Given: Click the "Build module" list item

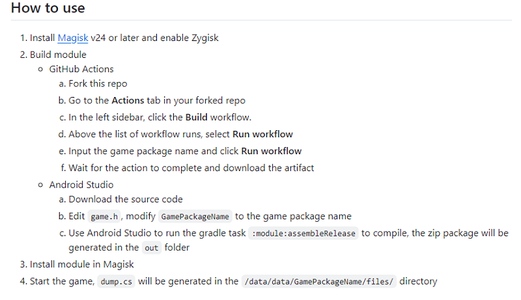Looking at the screenshot, I should [58, 55].
